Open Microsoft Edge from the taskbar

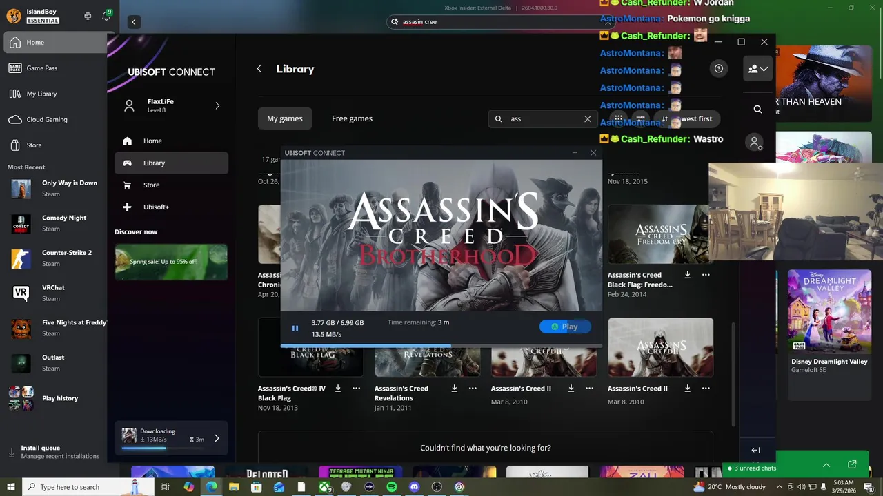pos(211,487)
